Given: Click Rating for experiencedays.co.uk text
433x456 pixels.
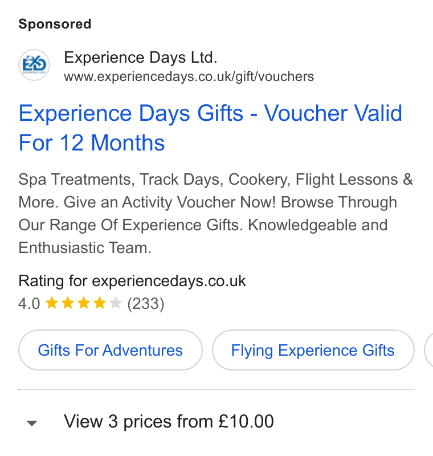Looking at the screenshot, I should click(x=132, y=281).
